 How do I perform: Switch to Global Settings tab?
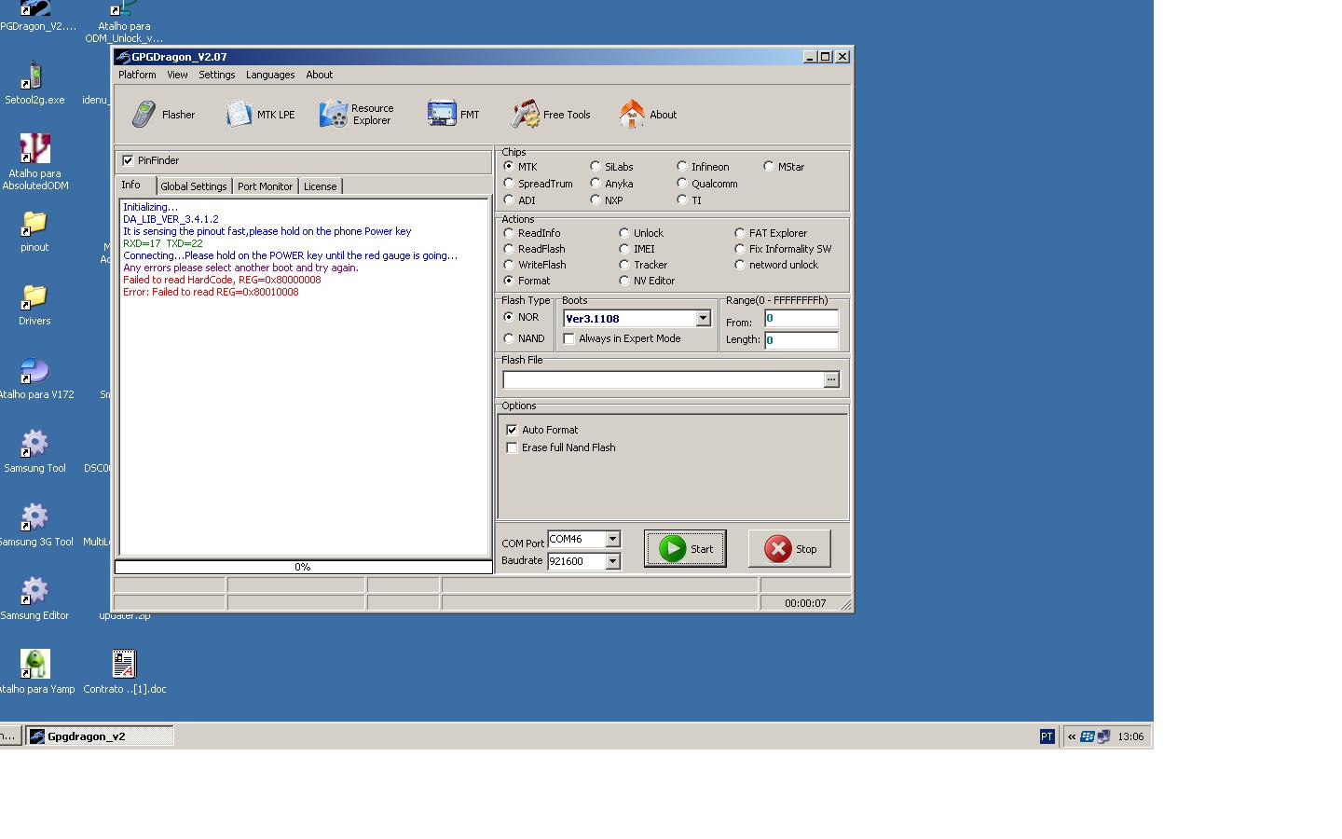click(194, 186)
